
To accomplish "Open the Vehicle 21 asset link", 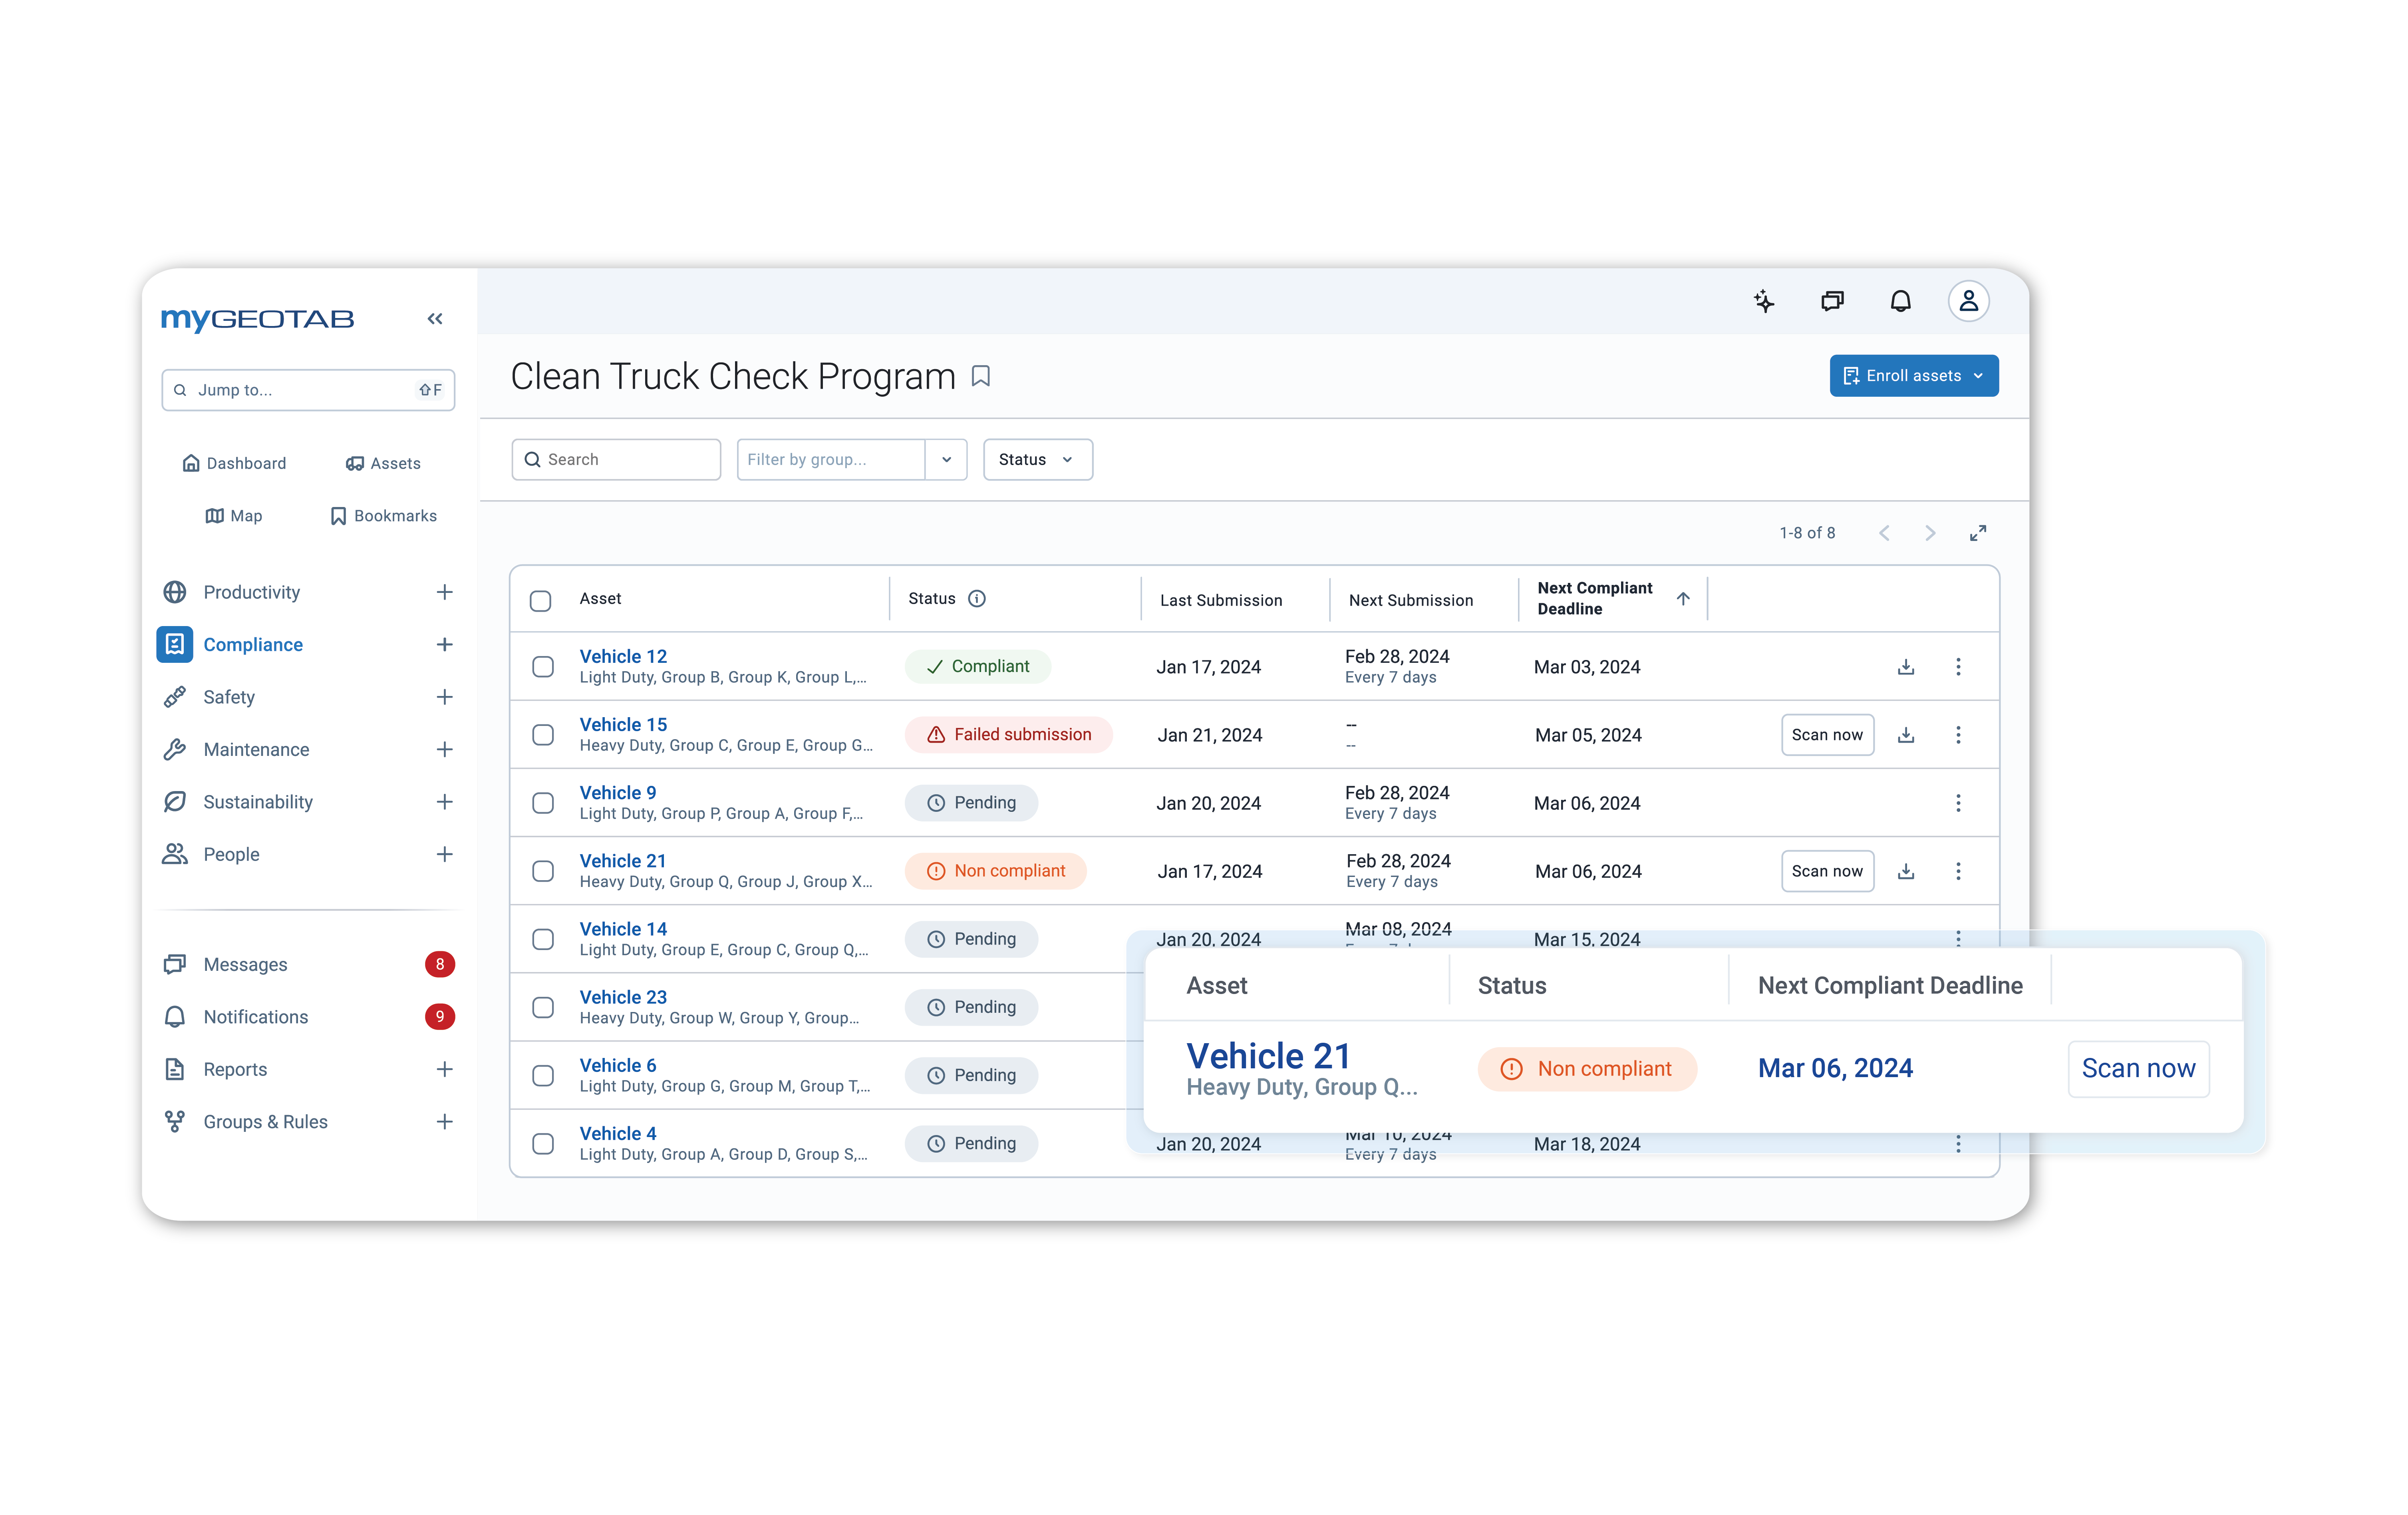I will point(623,860).
